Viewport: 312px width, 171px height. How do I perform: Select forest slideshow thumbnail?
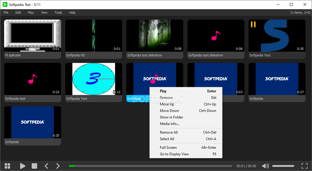point(155,36)
